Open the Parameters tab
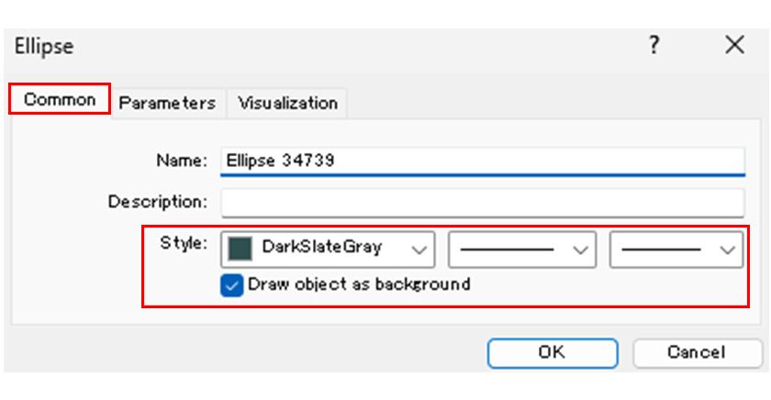This screenshot has width=771, height=400. (x=167, y=103)
